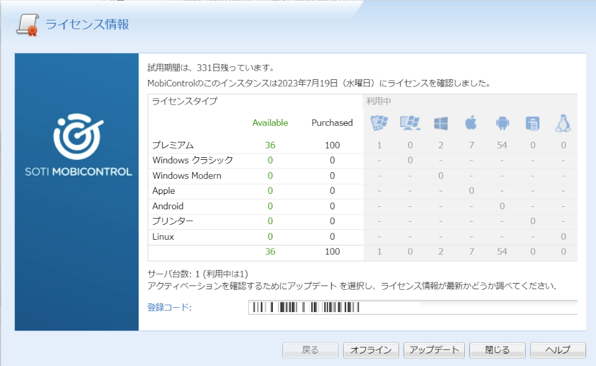
Task: Click into the registration code field
Action: click(413, 307)
